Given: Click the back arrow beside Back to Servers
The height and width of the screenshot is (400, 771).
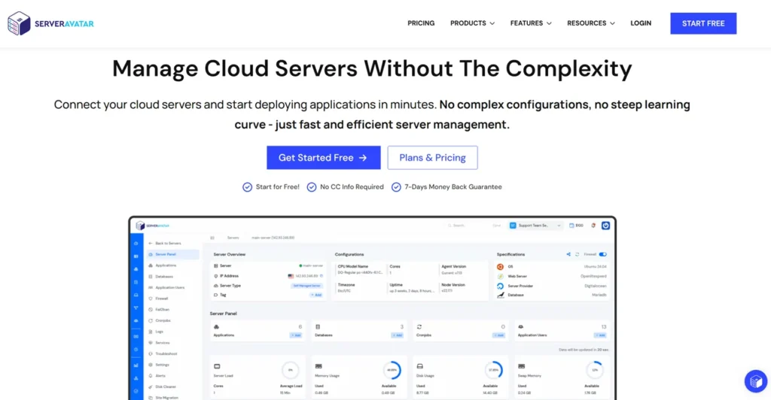Looking at the screenshot, I should pyautogui.click(x=151, y=243).
